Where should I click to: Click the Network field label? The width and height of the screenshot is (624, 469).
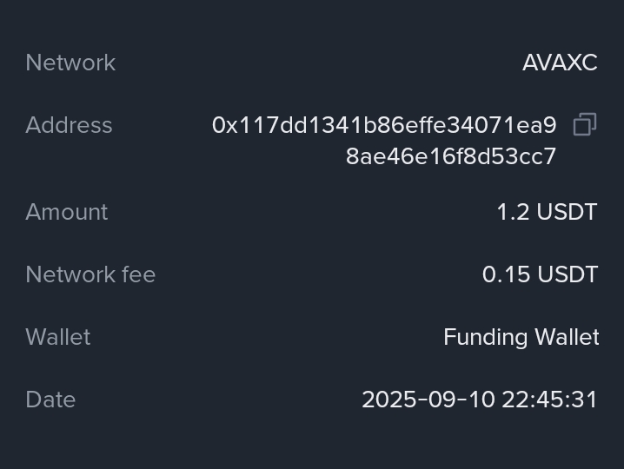click(70, 63)
